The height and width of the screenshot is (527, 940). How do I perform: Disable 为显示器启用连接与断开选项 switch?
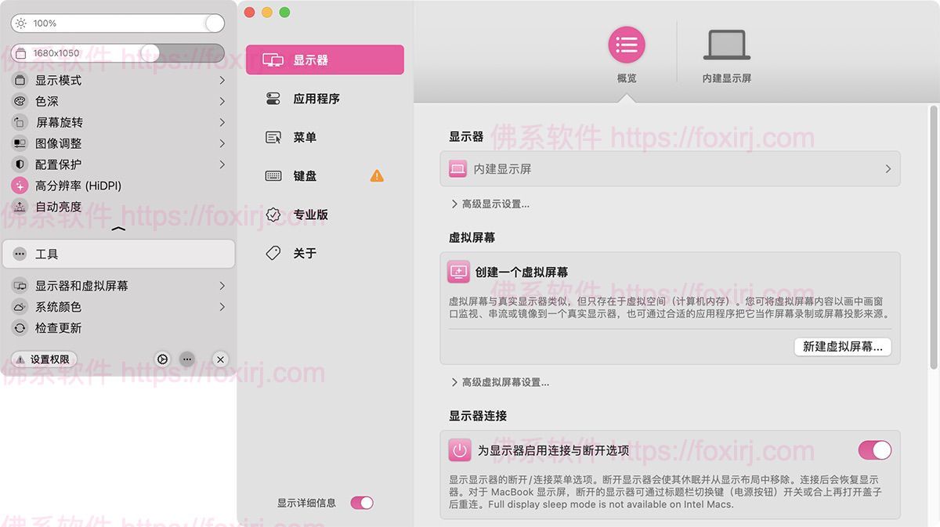point(875,450)
